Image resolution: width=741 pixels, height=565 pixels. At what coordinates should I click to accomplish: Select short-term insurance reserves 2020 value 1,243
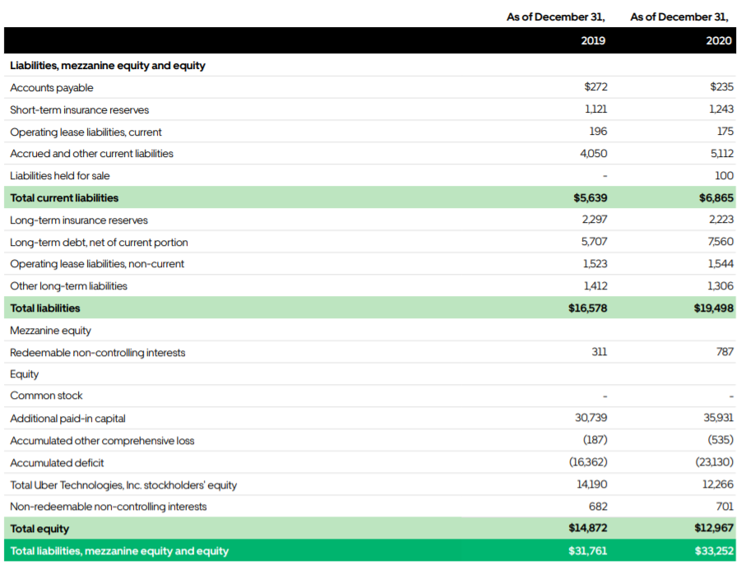[721, 109]
